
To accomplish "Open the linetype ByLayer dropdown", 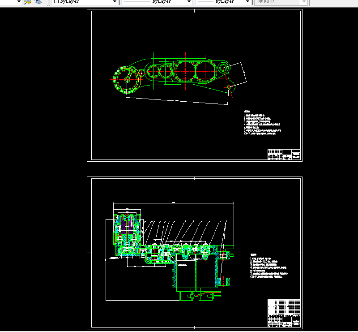I will coord(157,2).
